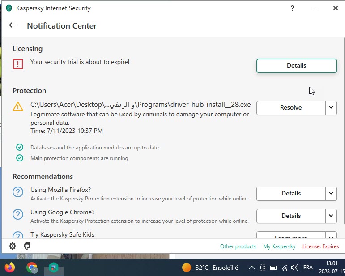This screenshot has height=276, width=345.
Task: Open Details for Google Chrome recommendation
Action: [x=291, y=216]
